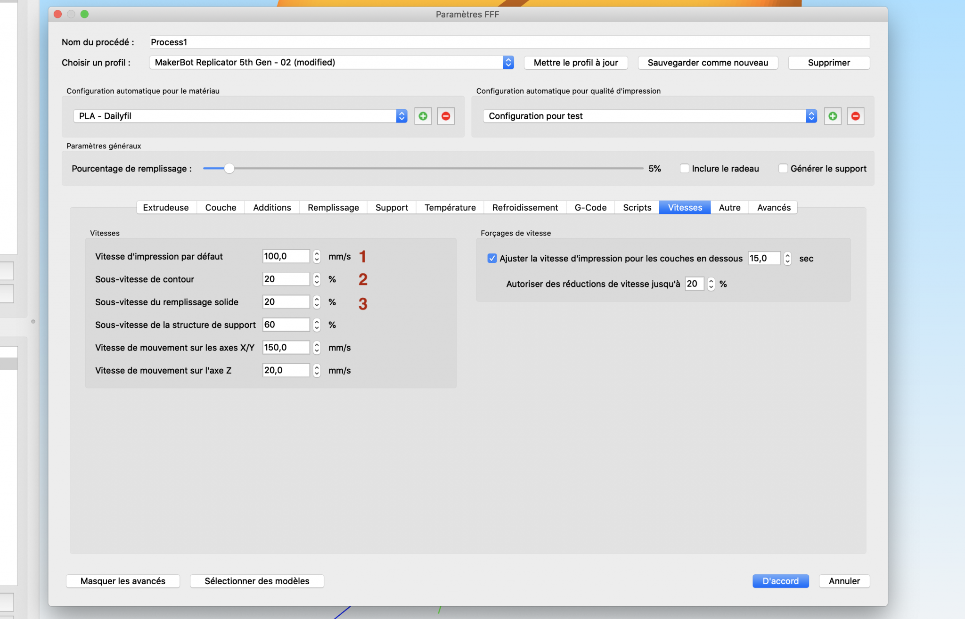
Task: Remove the Configuration pour test quality entry
Action: (x=856, y=116)
